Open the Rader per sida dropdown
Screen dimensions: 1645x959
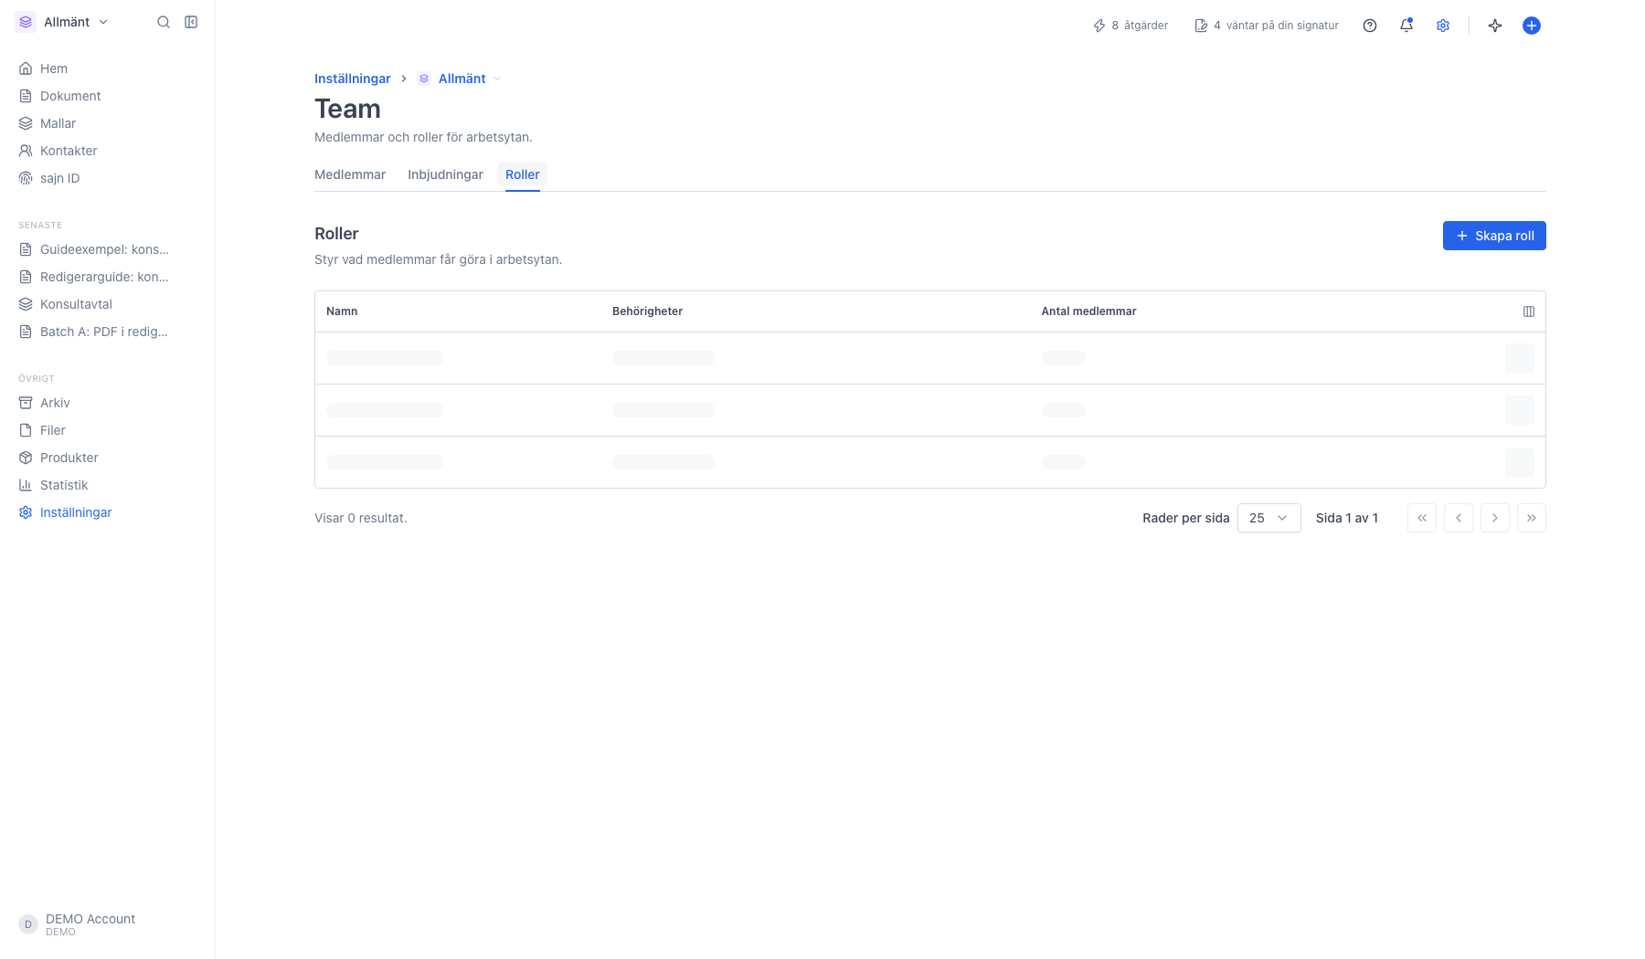pyautogui.click(x=1268, y=518)
